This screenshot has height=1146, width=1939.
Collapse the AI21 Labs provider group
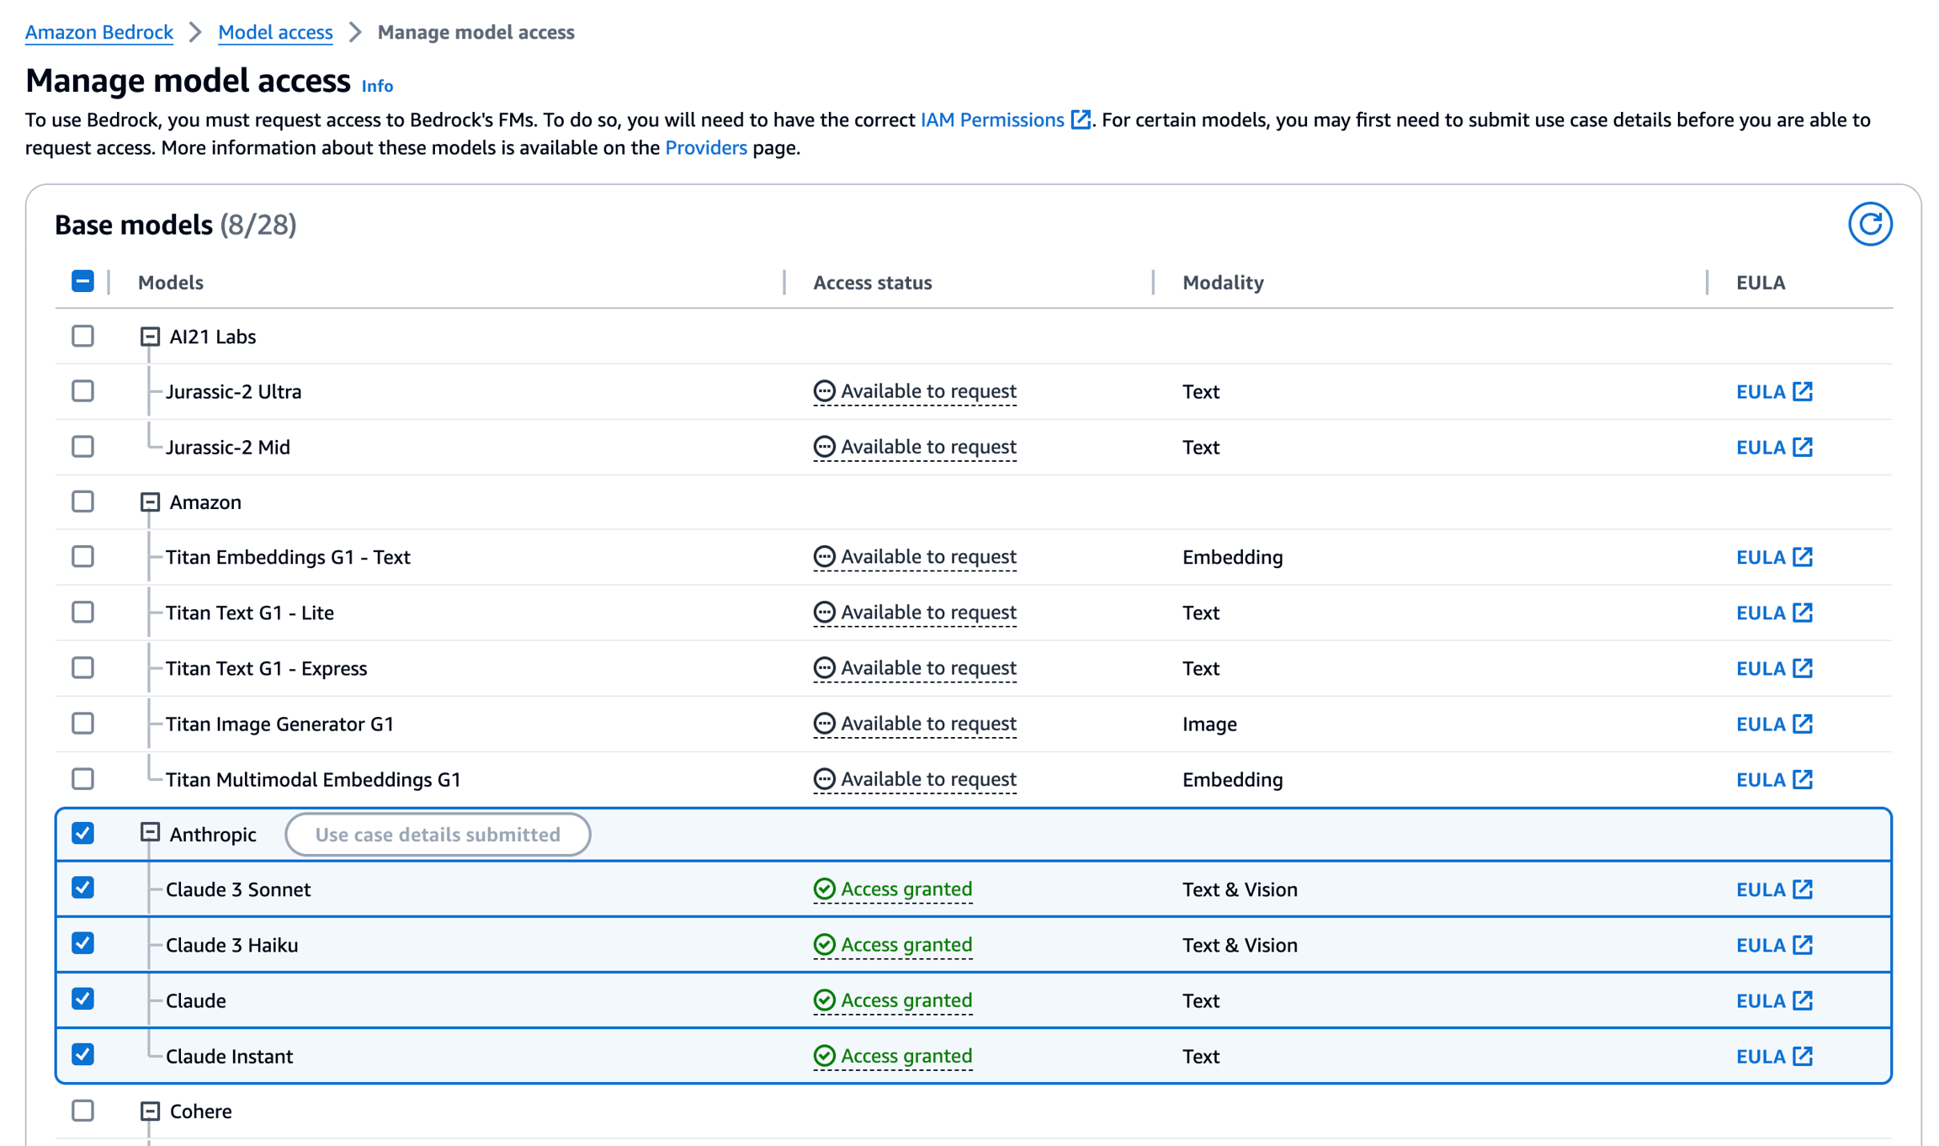coord(150,337)
